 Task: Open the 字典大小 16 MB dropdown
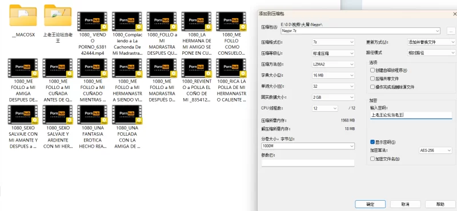point(333,75)
